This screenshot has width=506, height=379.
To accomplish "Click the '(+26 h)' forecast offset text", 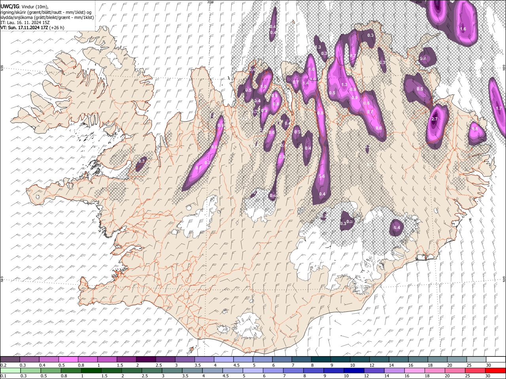I will click(x=57, y=28).
